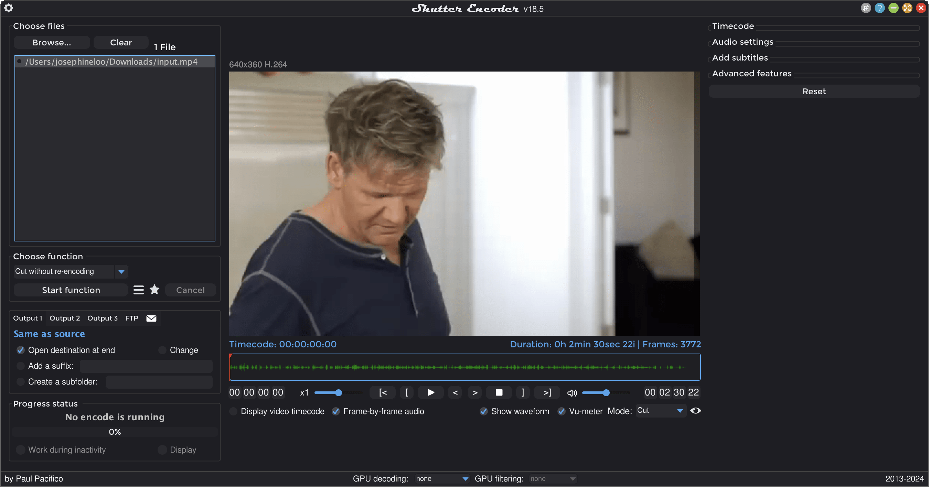
Task: Toggle Vu-meter checkbox
Action: click(x=562, y=411)
